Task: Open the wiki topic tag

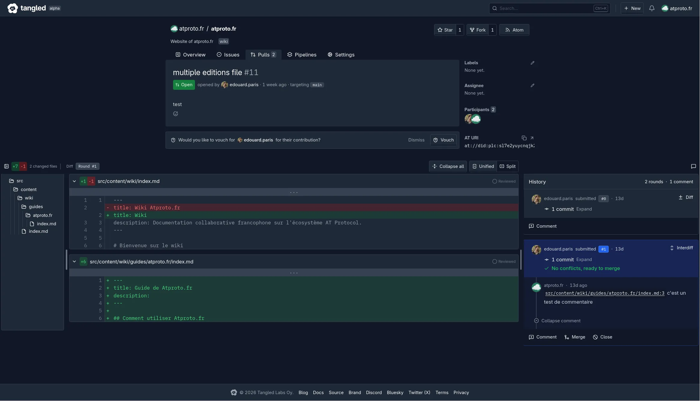Action: 224,41
